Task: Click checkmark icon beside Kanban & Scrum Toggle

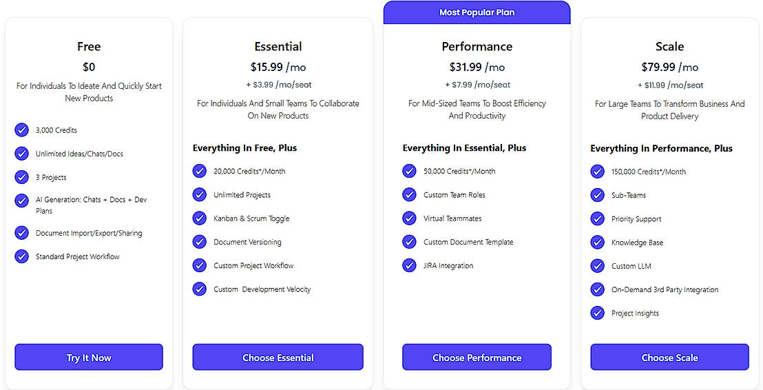Action: (x=200, y=218)
